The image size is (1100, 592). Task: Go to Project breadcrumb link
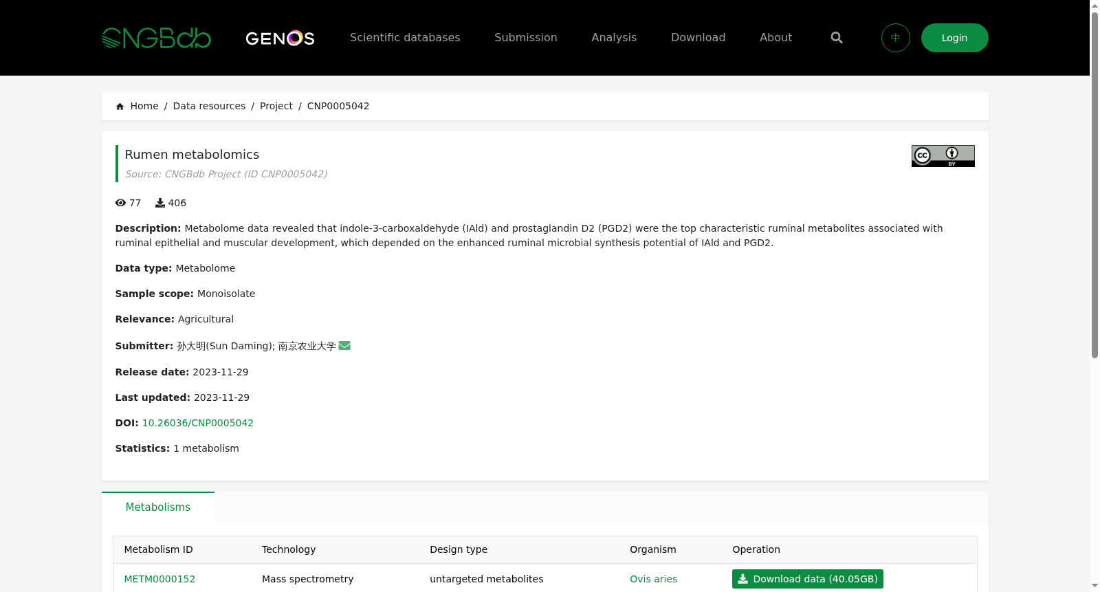pos(276,106)
